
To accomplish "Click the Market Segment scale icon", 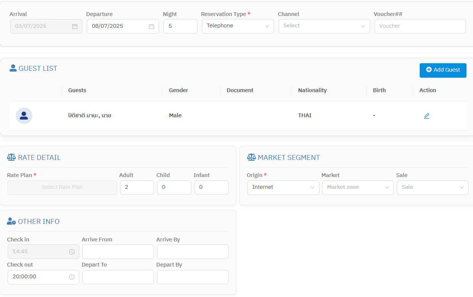I will point(251,157).
